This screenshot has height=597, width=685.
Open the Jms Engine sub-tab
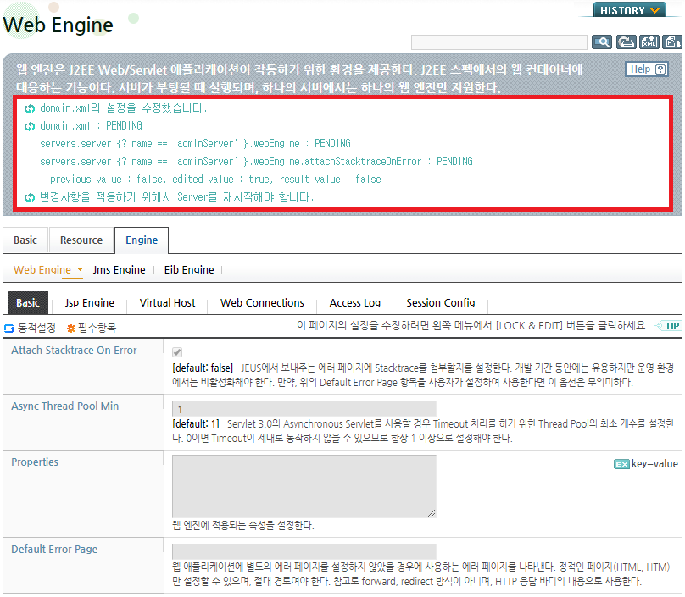point(119,269)
